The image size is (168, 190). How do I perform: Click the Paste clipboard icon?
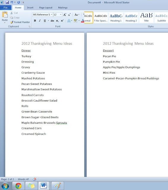5,15
